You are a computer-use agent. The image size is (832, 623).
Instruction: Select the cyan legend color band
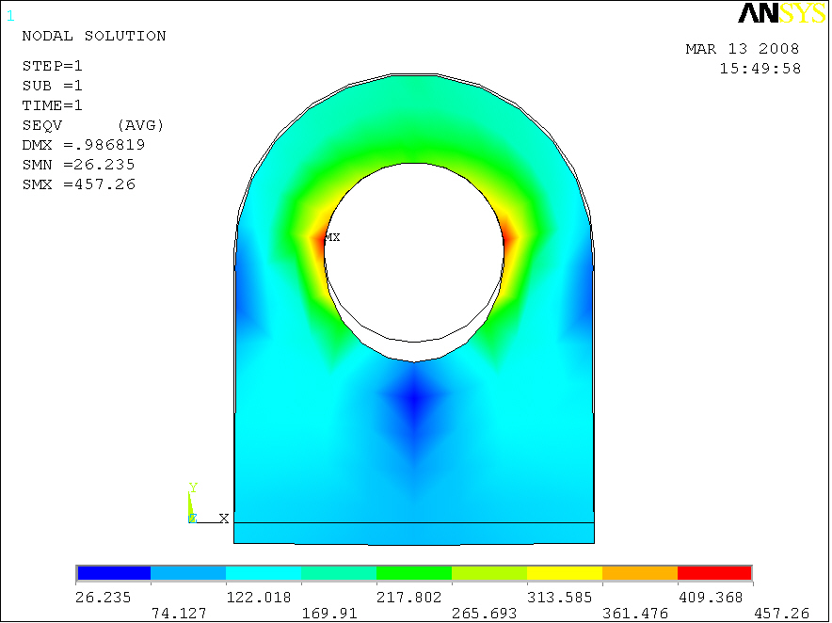264,573
